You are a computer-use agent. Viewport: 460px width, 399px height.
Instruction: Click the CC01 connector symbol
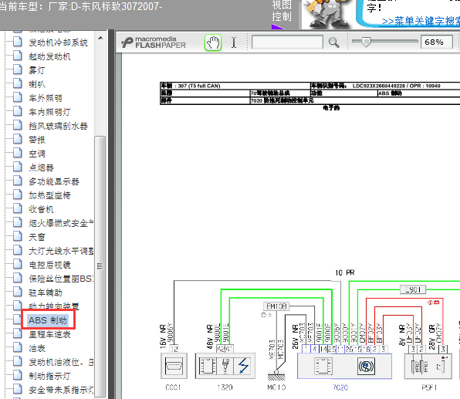174,366
